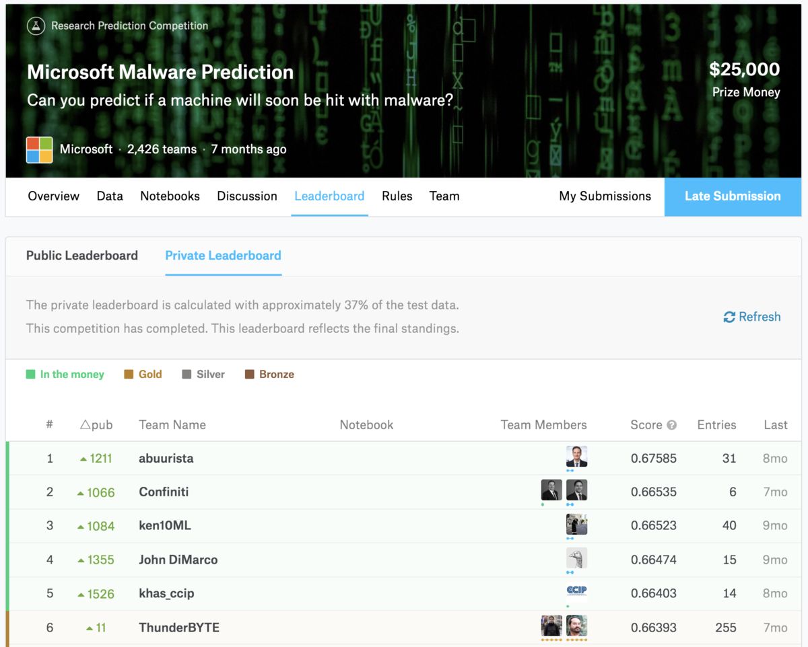Click the Score help question mark icon
This screenshot has width=808, height=647.
click(671, 425)
